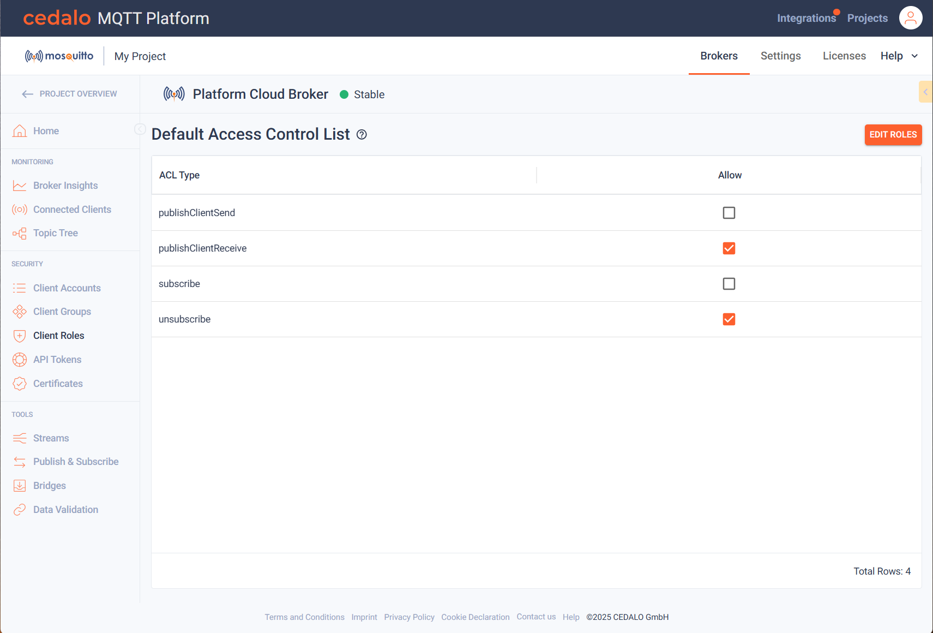Click the Streams icon
This screenshot has height=633, width=933.
(20, 438)
